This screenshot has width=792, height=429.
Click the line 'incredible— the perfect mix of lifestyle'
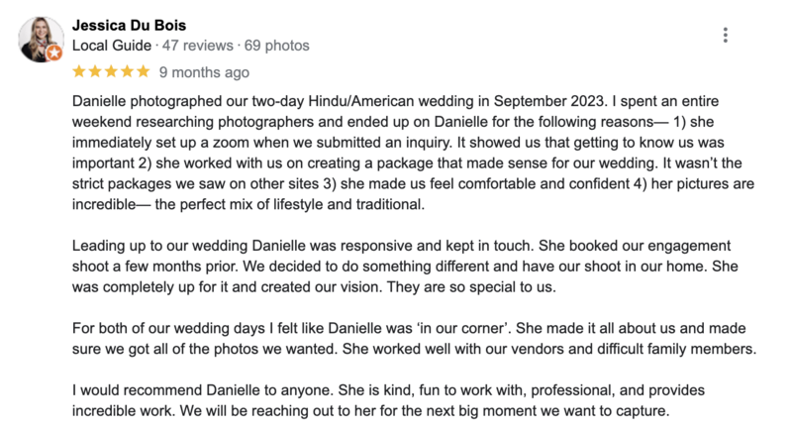coord(248,204)
